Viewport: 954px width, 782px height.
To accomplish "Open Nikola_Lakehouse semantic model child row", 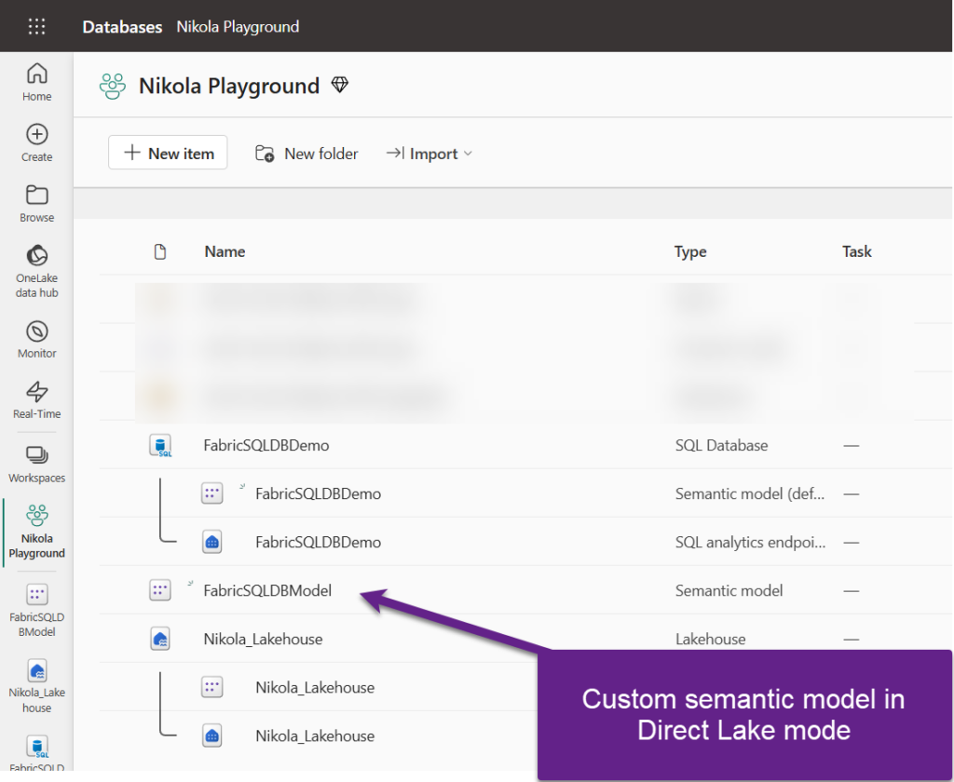I will click(315, 687).
